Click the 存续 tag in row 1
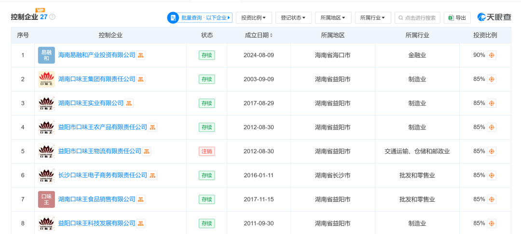This screenshot has height=234, width=521. tap(206, 55)
